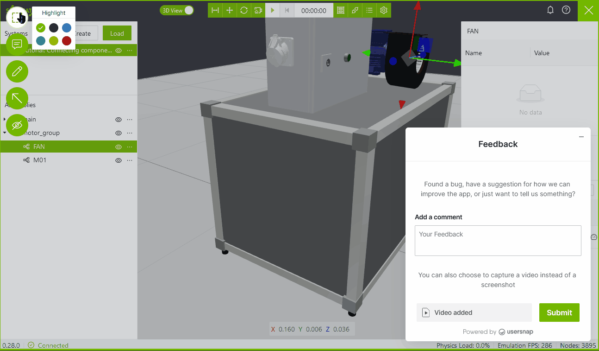
Task: Open notifications bell icon
Action: (550, 10)
